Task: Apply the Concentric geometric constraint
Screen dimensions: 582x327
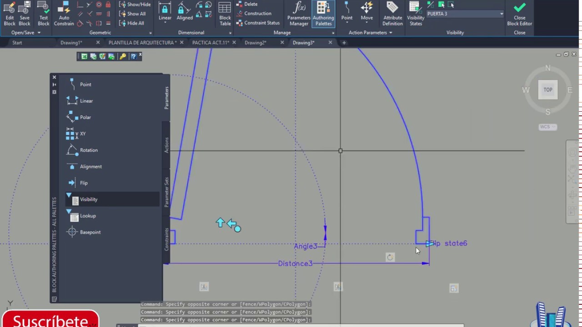Action: [x=99, y=5]
